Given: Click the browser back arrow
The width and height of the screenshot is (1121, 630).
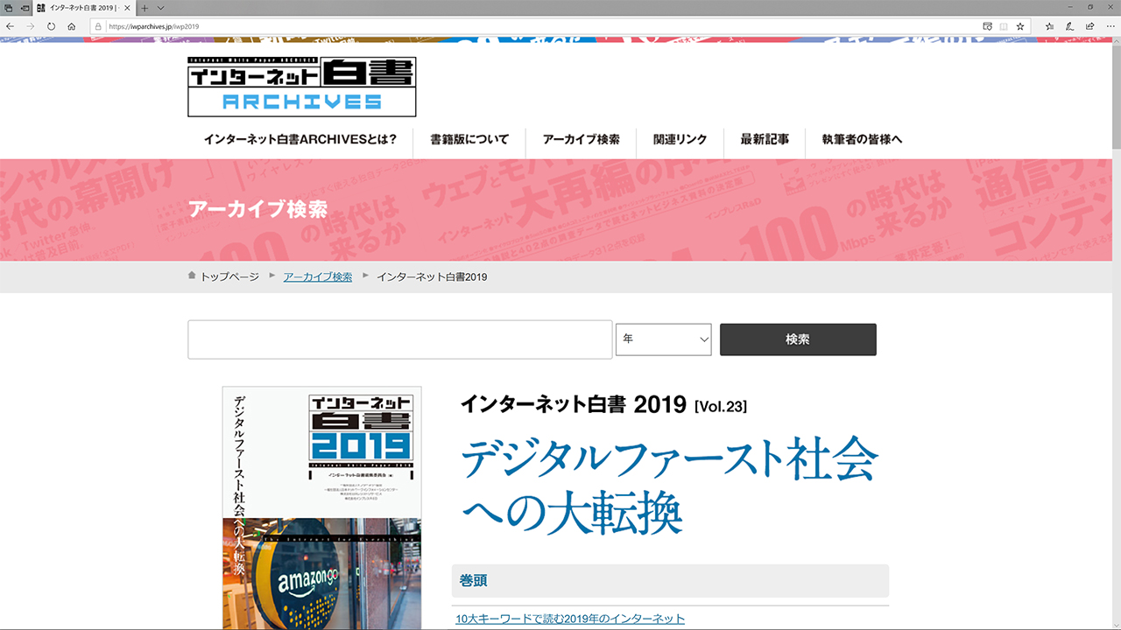Looking at the screenshot, I should tap(10, 26).
